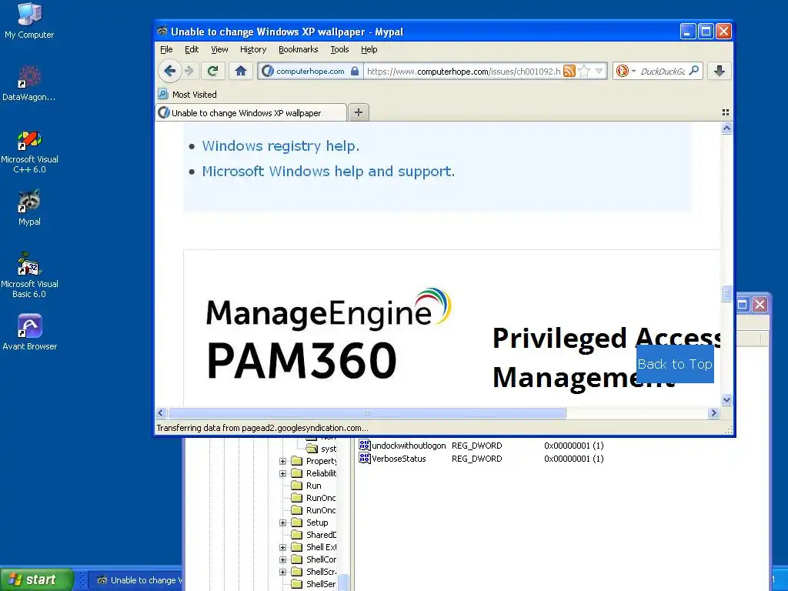Open the History menu
788x591 pixels.
click(x=252, y=49)
